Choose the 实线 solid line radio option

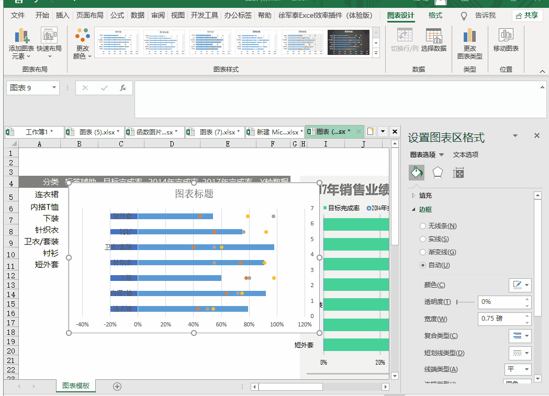click(x=423, y=239)
